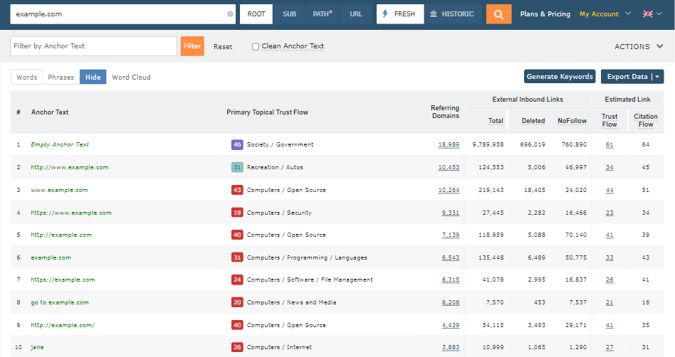
Task: Select the ROOT scope toggle
Action: [x=256, y=14]
